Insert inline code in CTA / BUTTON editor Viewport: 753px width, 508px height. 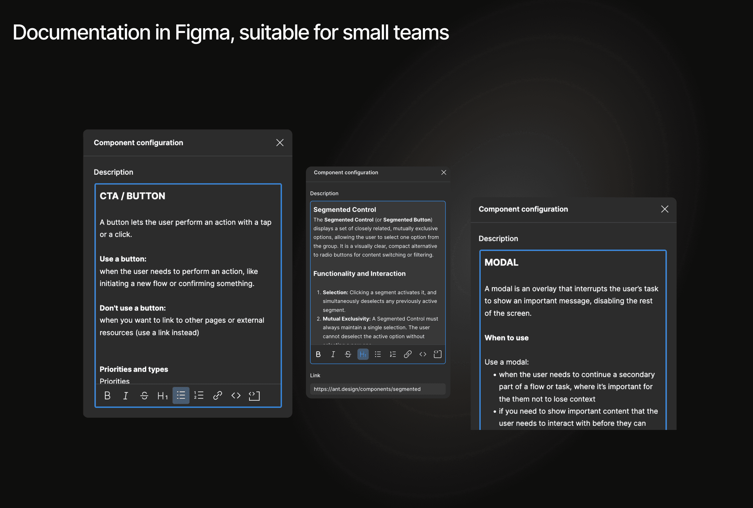pyautogui.click(x=236, y=395)
